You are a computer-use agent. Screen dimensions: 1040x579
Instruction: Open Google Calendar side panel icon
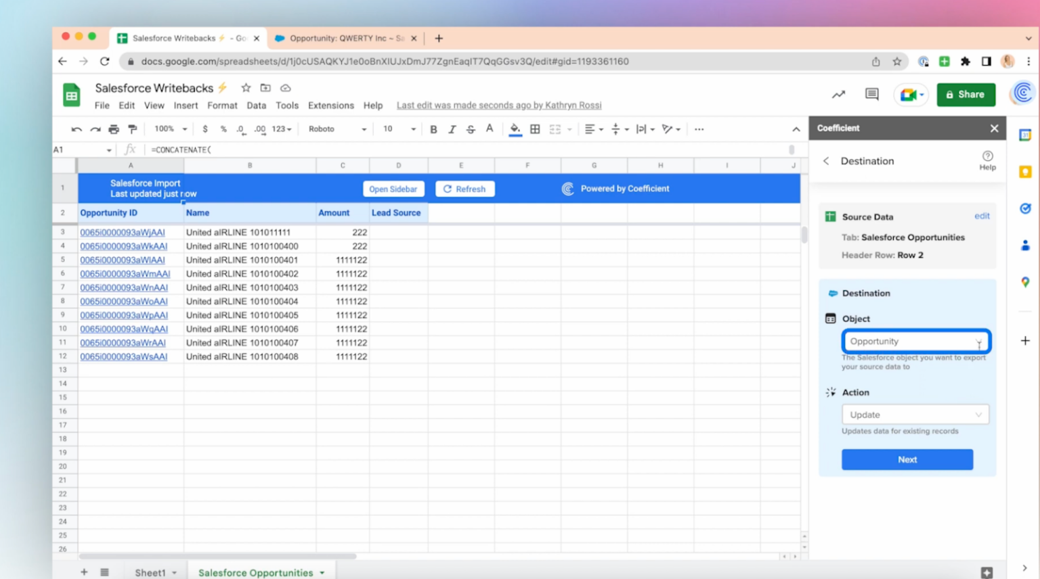pos(1025,135)
